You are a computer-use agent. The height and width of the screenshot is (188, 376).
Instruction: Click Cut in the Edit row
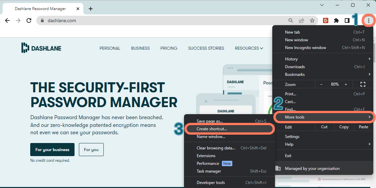click(324, 127)
